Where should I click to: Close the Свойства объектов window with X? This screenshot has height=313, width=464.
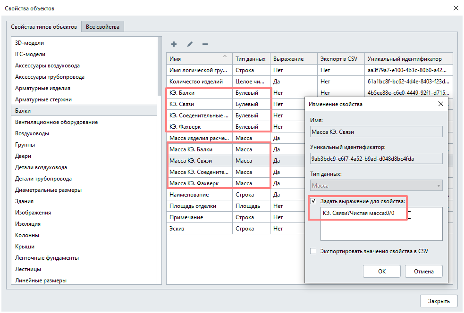click(456, 8)
